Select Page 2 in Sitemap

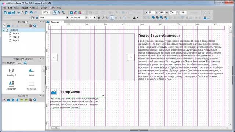[15, 37]
